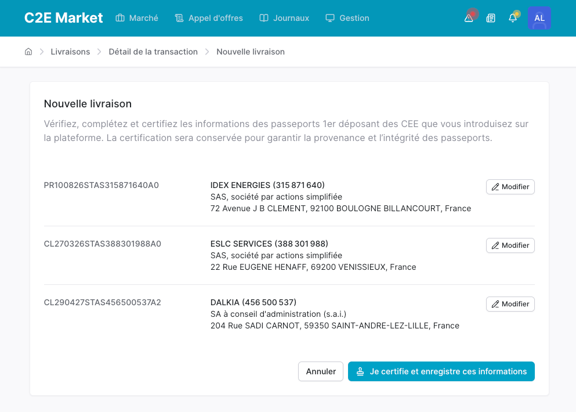The image size is (576, 412).
Task: Modify the ESLC SERVICES passport
Action: tap(510, 245)
